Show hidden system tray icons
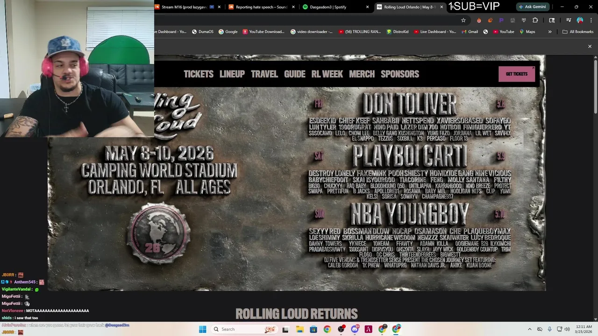The height and width of the screenshot is (336, 598). click(x=529, y=329)
